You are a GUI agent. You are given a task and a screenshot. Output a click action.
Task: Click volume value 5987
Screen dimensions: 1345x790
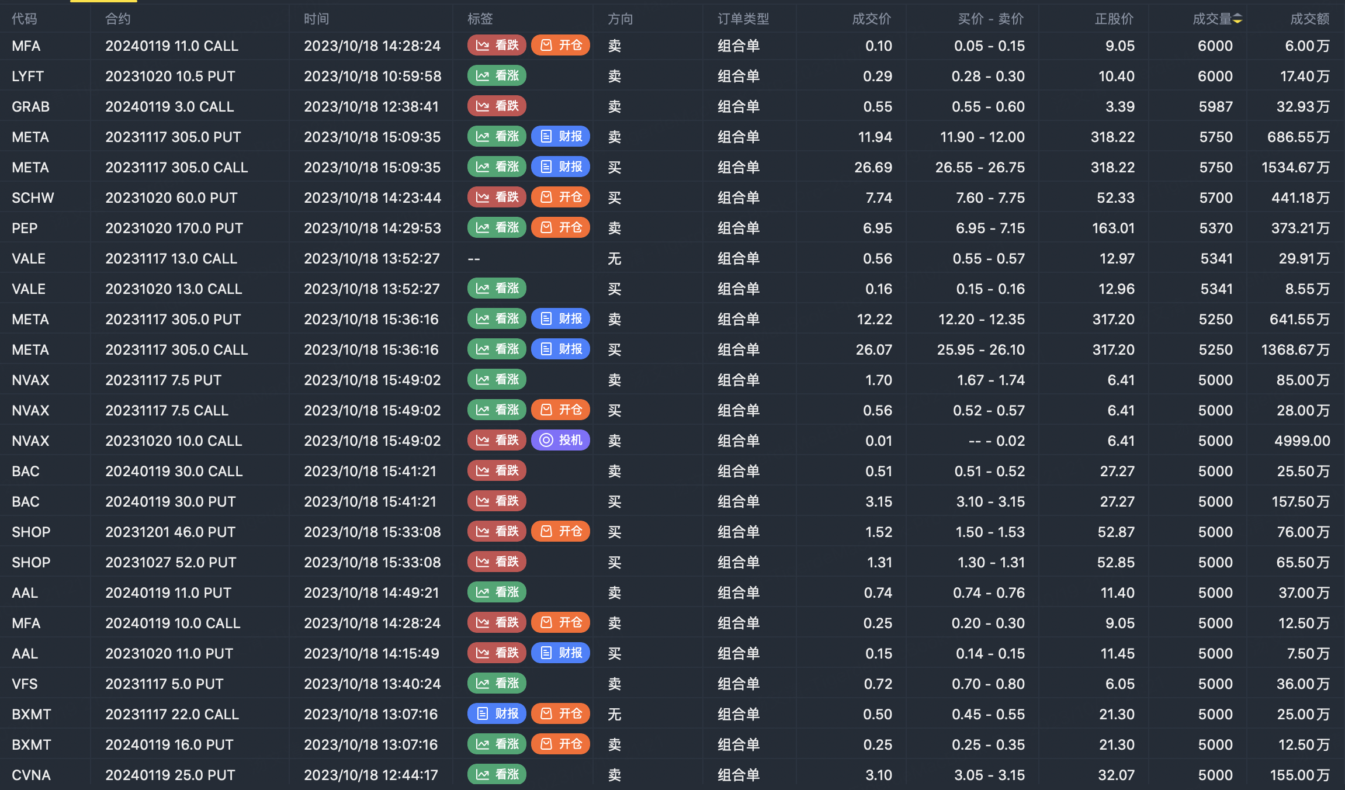point(1216,107)
